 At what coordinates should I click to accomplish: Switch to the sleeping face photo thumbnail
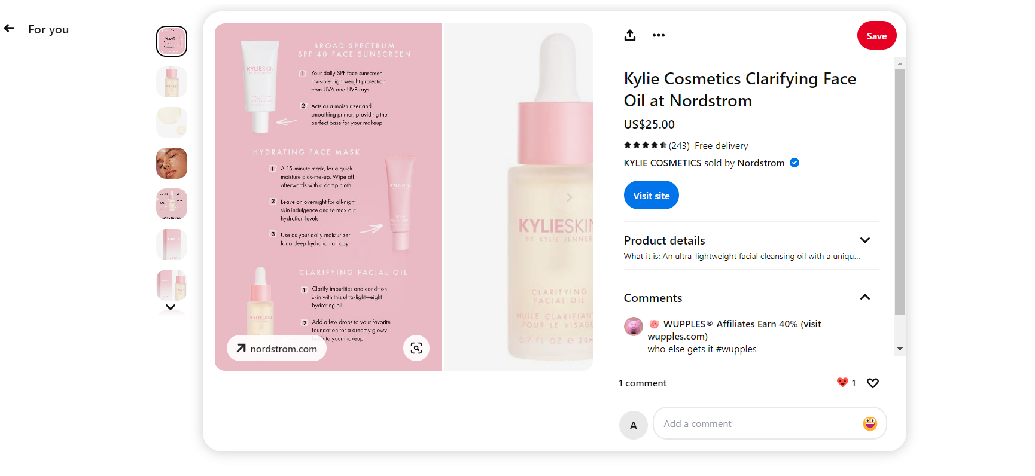click(x=171, y=163)
